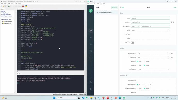Open the log icon in MQTTX sidebar
This screenshot has width=178, height=100.
pyautogui.click(x=91, y=51)
